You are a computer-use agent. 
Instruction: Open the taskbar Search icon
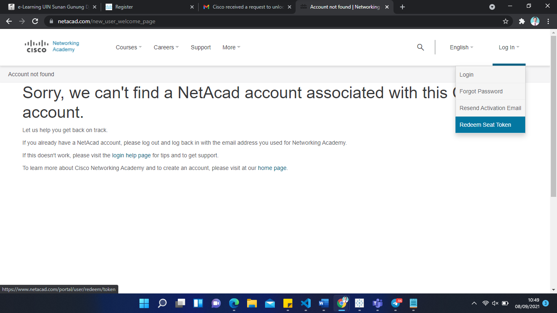click(162, 303)
